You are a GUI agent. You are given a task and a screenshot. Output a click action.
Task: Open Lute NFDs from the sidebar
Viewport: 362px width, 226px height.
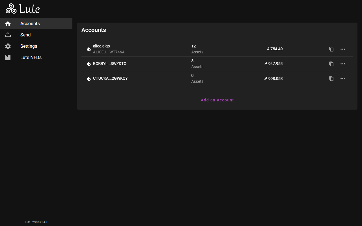[31, 58]
